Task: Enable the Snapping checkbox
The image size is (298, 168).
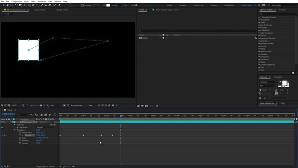Action: point(82,5)
